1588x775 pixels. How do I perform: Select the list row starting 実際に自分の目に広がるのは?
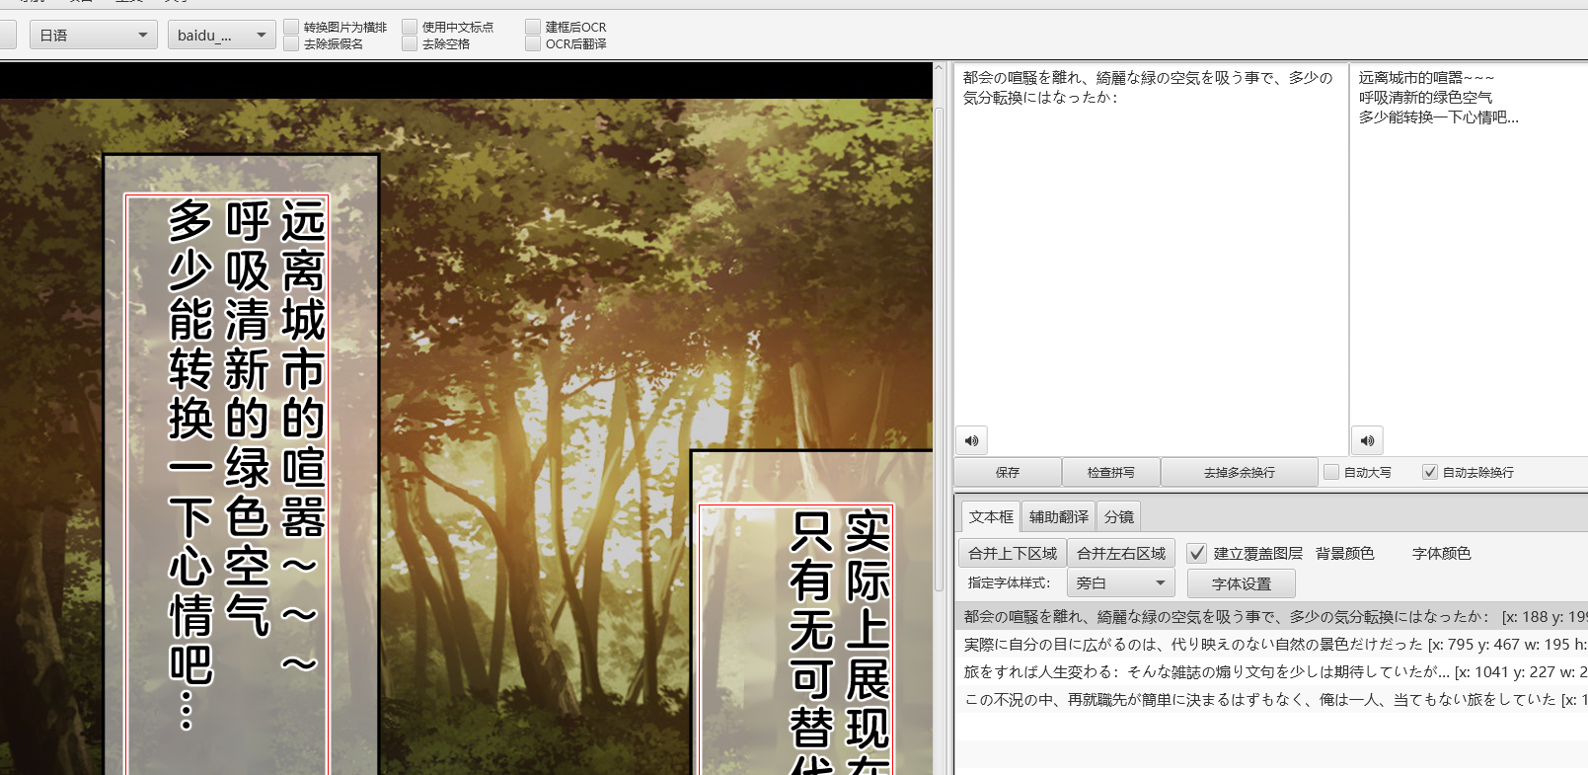tap(1271, 644)
